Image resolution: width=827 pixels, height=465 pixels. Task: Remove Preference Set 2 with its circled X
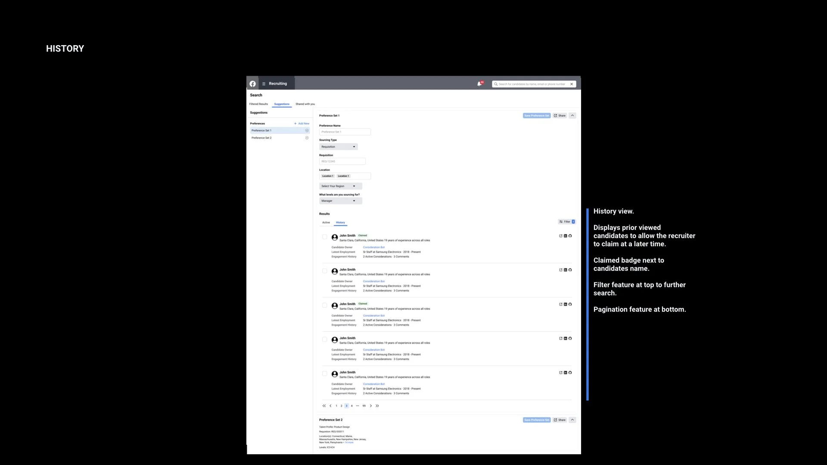click(x=307, y=138)
